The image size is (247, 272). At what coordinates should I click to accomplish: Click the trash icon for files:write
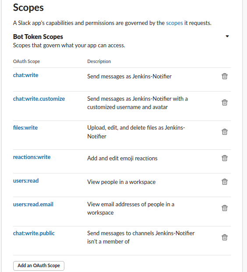tap(225, 132)
